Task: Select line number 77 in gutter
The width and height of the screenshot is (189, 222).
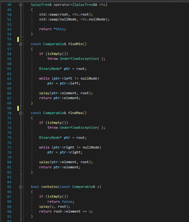Action: 9,148
